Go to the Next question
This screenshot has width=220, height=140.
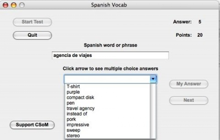click(x=189, y=100)
